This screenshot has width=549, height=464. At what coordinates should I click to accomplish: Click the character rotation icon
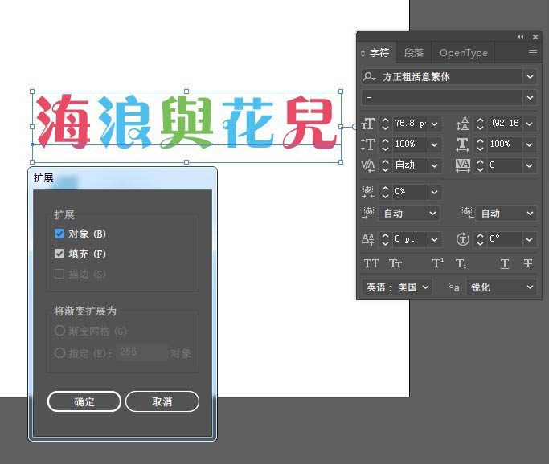pos(462,239)
